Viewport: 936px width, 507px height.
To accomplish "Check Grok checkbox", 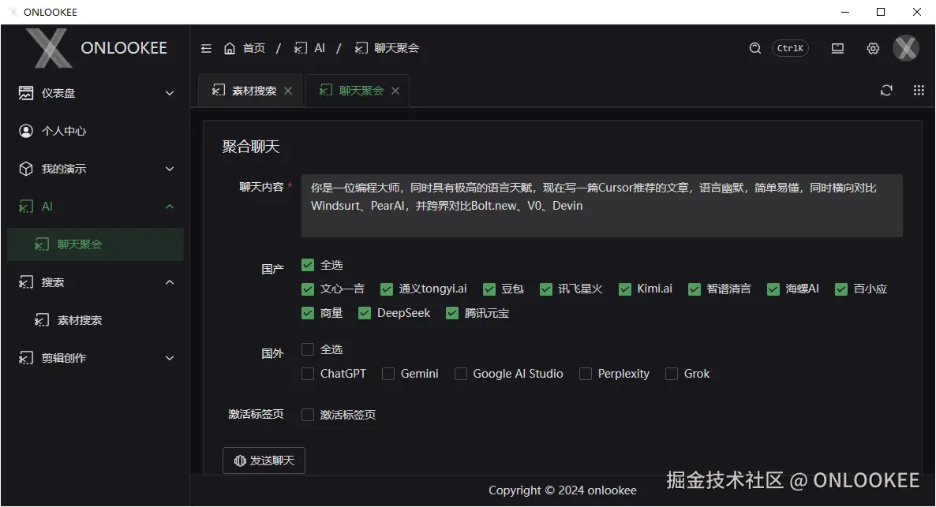I will pos(672,374).
